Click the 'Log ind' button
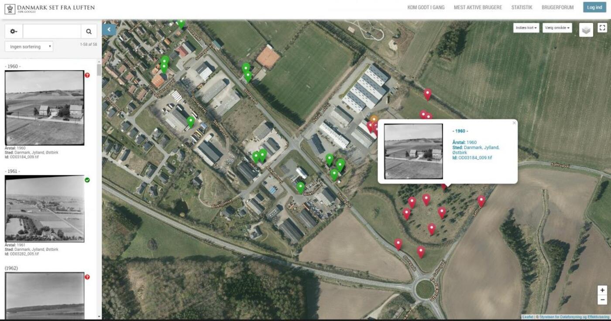The image size is (611, 321). pos(594,7)
